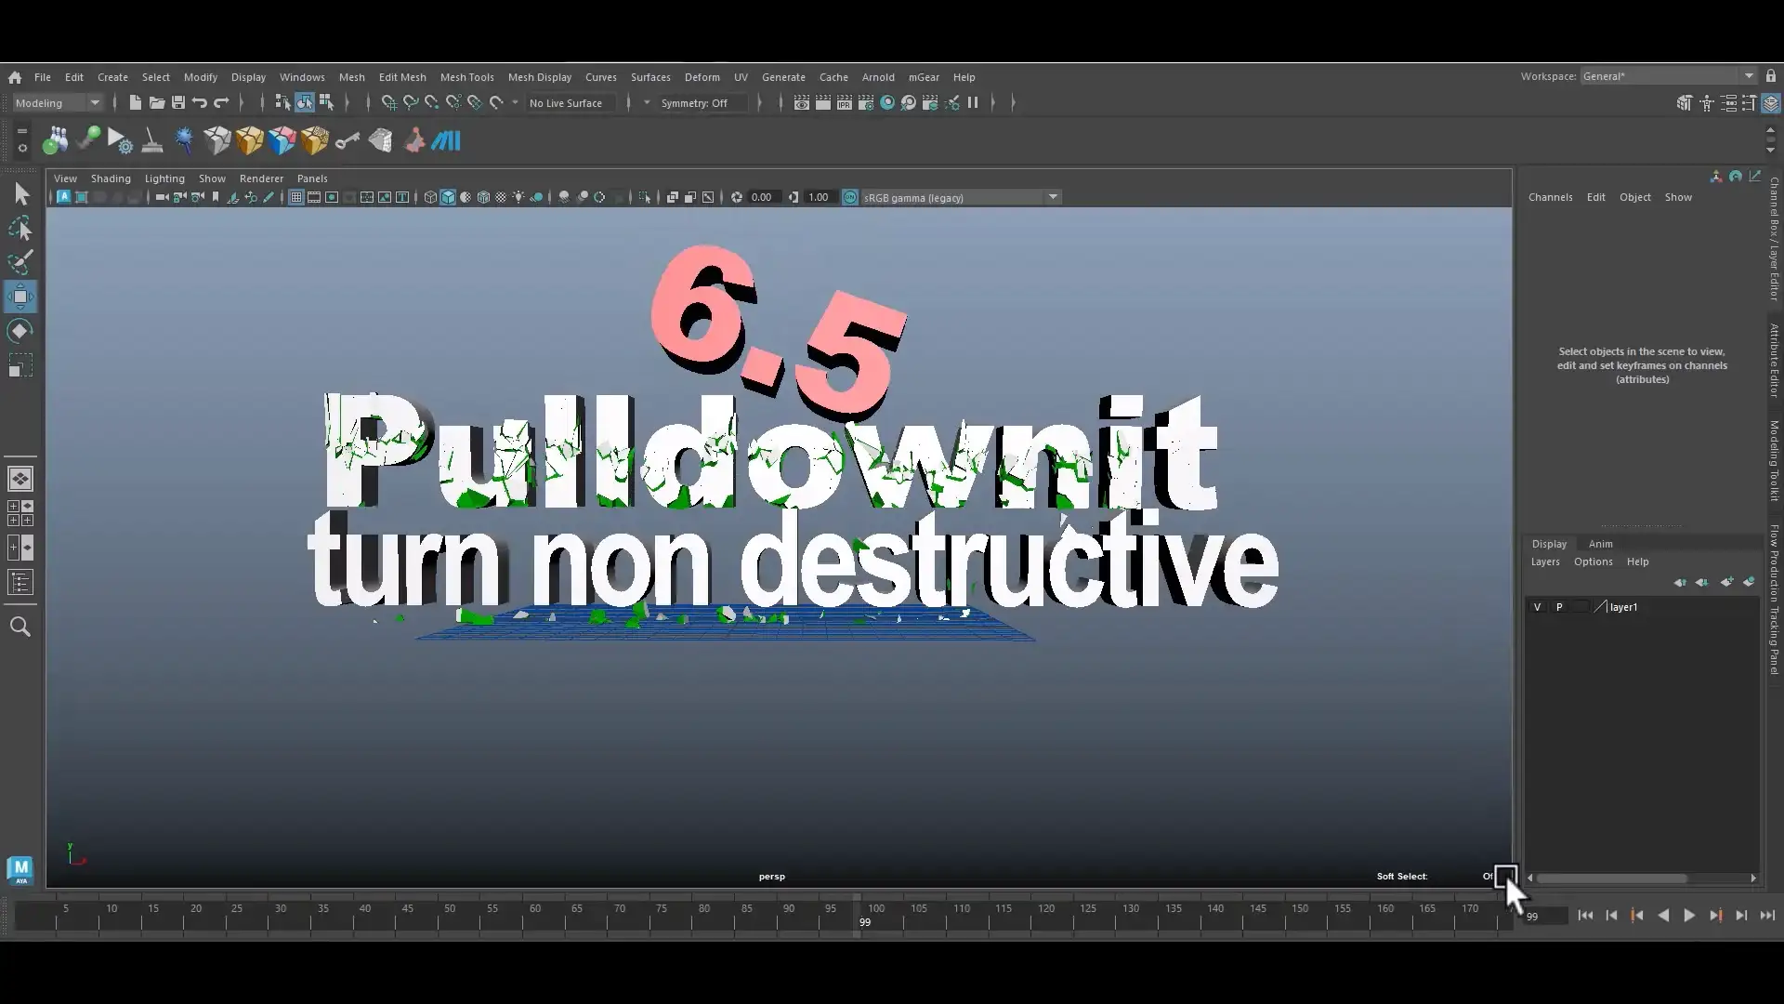Select the blue spiked mace shelf icon
This screenshot has width=1784, height=1004.
pyautogui.click(x=184, y=140)
